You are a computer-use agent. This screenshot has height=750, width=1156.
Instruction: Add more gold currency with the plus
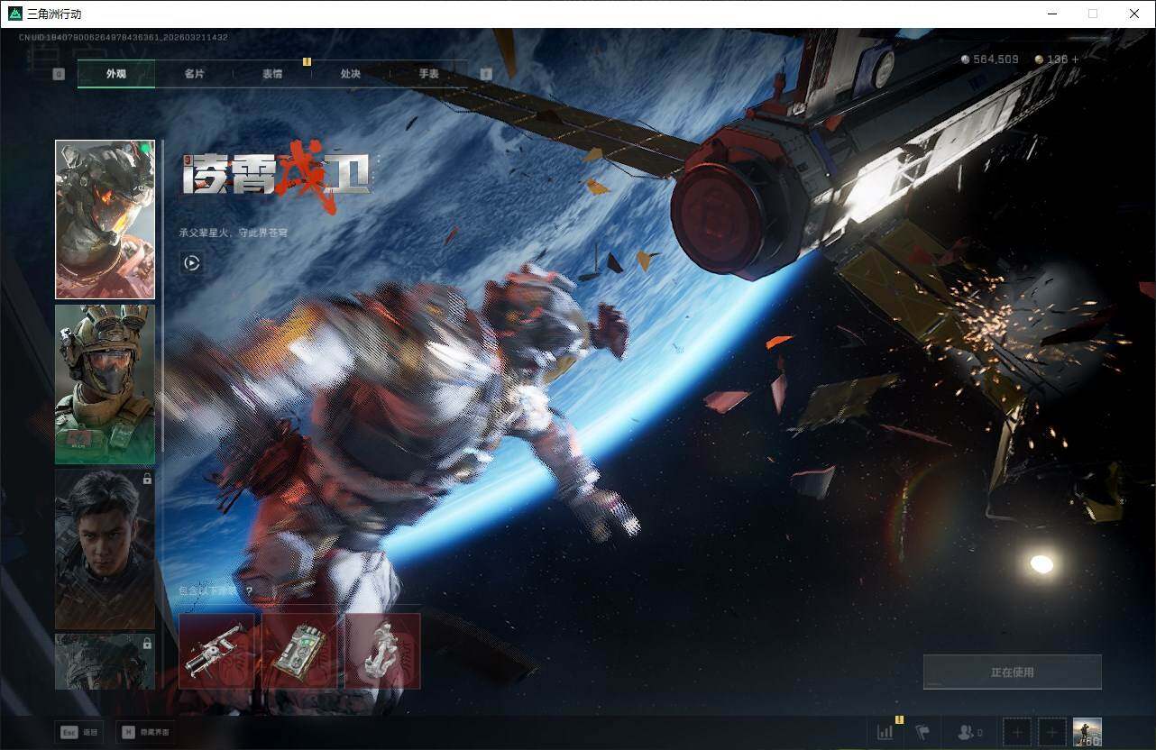click(x=1074, y=59)
